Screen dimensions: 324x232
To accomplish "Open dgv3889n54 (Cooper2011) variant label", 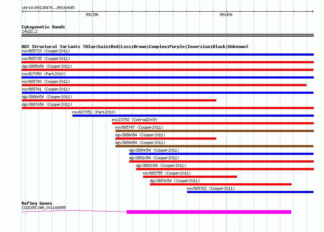I will pyautogui.click(x=140, y=143).
